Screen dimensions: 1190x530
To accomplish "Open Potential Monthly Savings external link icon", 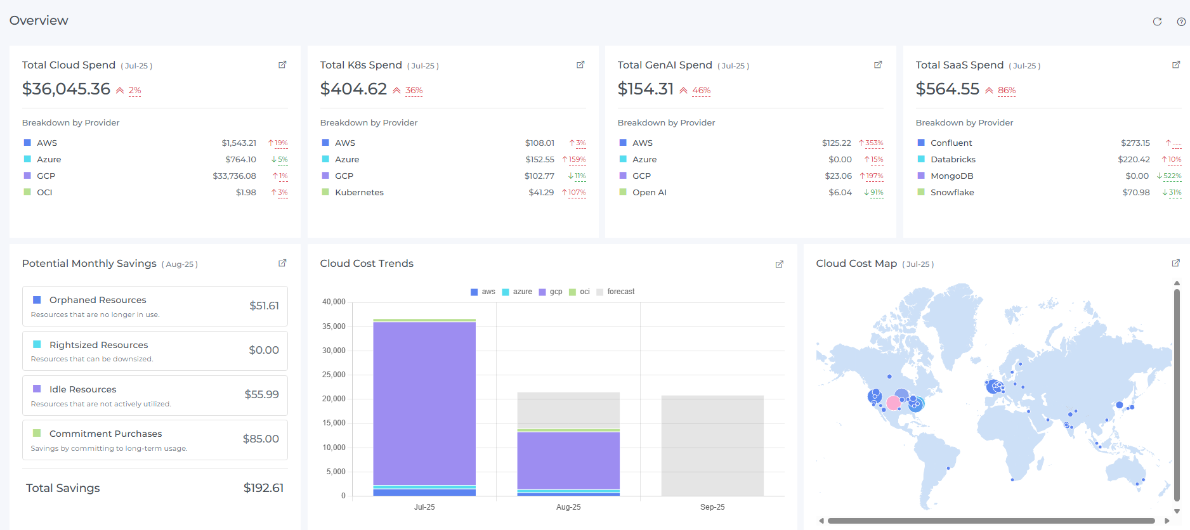I will [282, 263].
